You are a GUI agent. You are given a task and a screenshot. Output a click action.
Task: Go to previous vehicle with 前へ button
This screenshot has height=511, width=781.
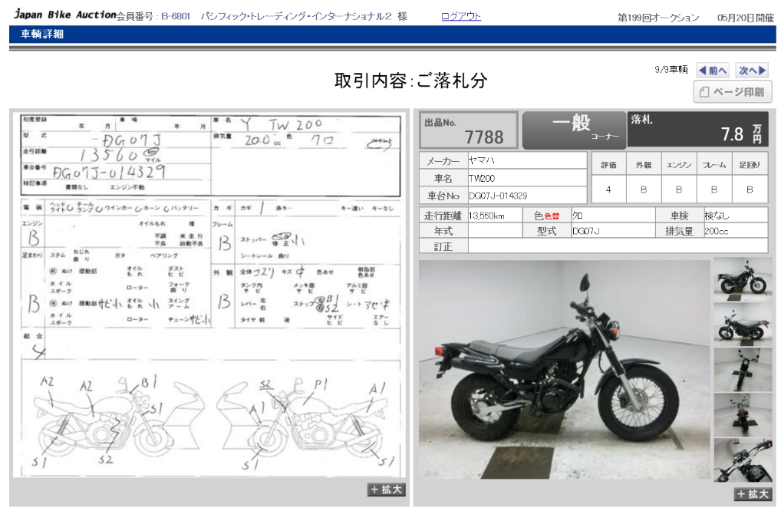click(713, 71)
